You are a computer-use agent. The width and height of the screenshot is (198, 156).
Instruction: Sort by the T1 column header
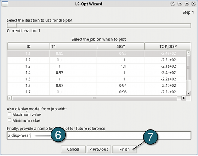pyautogui.click(x=73, y=46)
